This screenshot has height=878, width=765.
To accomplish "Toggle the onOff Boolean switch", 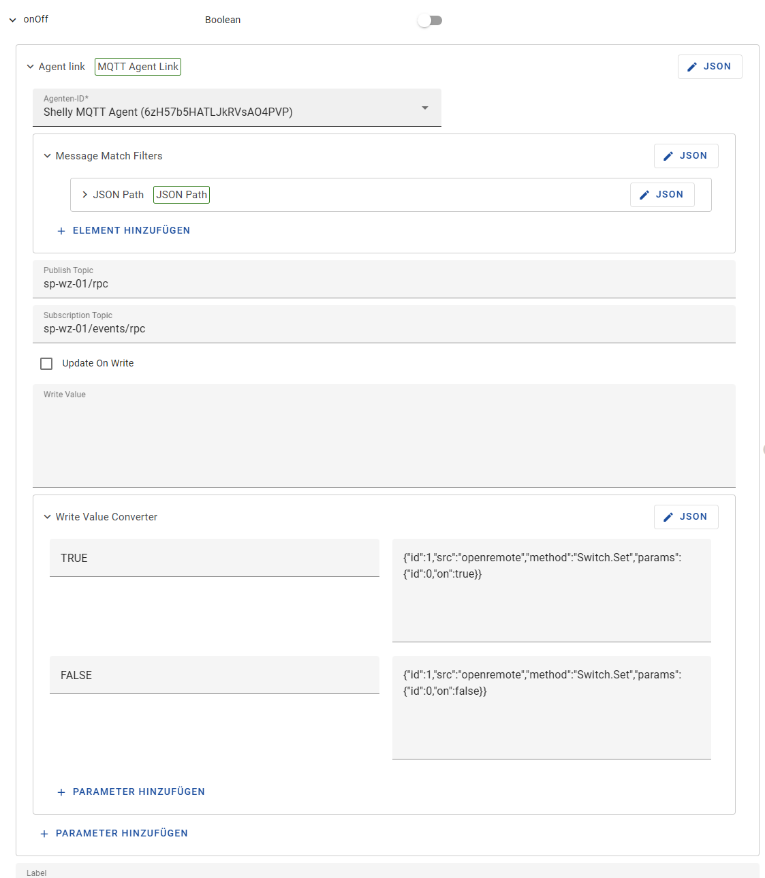I will coord(430,20).
